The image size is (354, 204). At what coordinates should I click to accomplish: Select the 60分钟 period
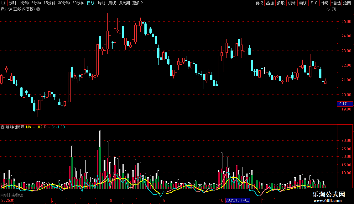[x=78, y=3]
